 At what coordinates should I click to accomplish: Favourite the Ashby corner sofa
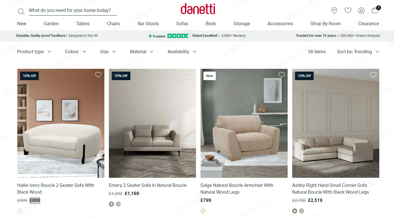373,75
